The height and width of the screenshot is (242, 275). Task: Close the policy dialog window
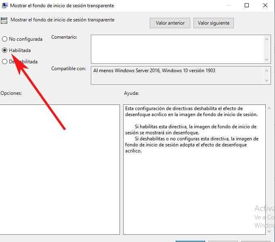point(265,5)
